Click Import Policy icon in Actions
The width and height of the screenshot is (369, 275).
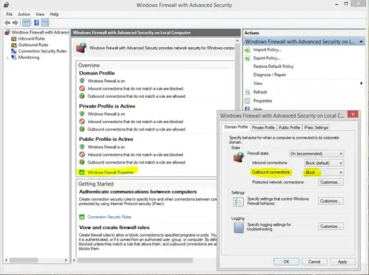tap(247, 50)
